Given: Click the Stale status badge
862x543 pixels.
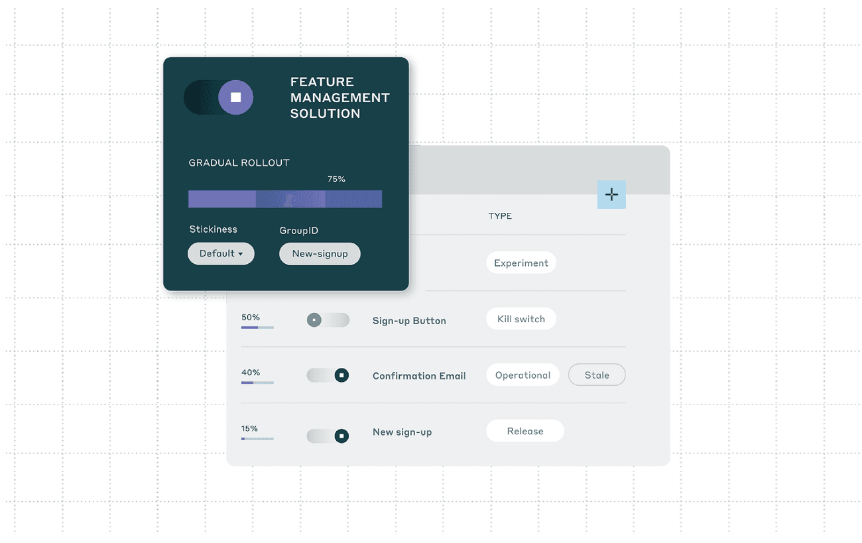Looking at the screenshot, I should click(x=596, y=375).
